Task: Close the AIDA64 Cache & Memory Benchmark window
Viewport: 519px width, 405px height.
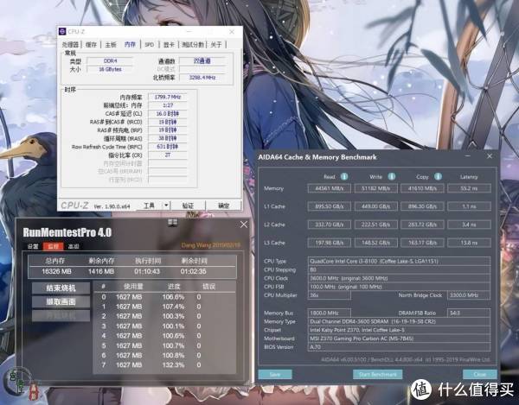Action: [x=490, y=156]
